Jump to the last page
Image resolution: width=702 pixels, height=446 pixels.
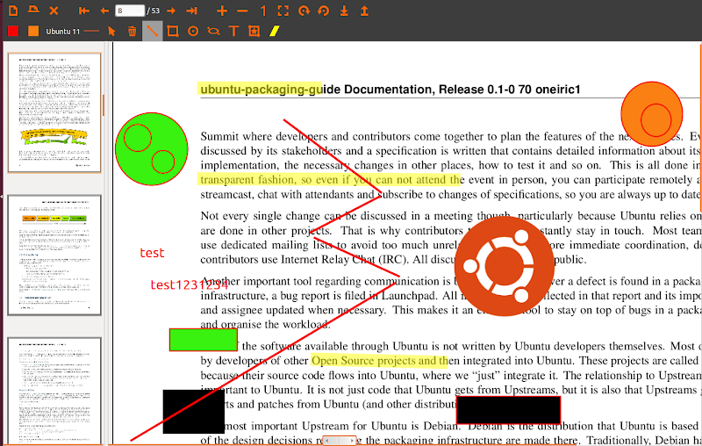191,11
